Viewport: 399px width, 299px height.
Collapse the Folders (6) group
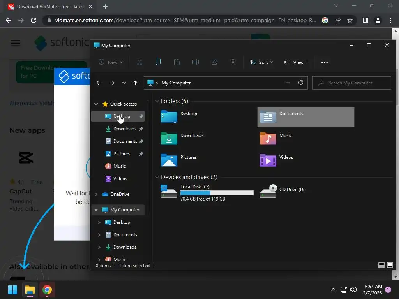click(157, 101)
